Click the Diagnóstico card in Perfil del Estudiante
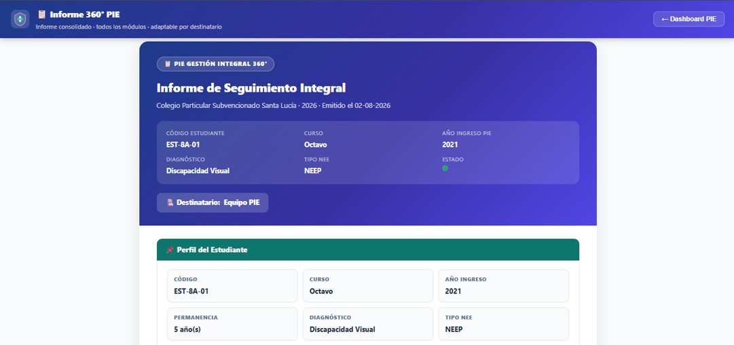This screenshot has height=345, width=734. (368, 324)
